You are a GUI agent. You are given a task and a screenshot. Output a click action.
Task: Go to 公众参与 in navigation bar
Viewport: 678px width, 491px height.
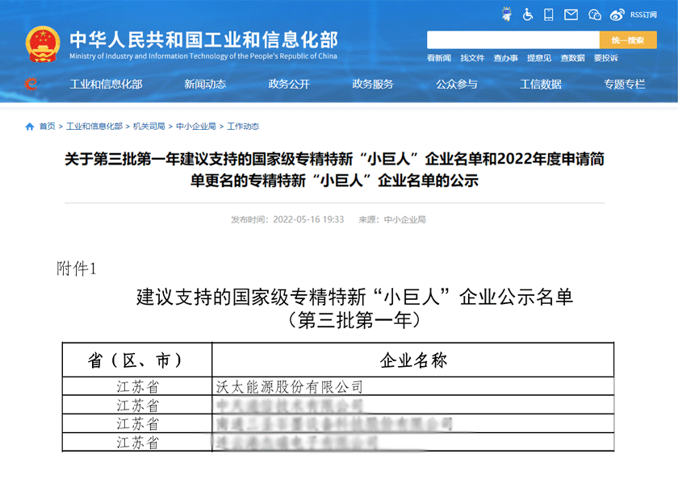[457, 84]
